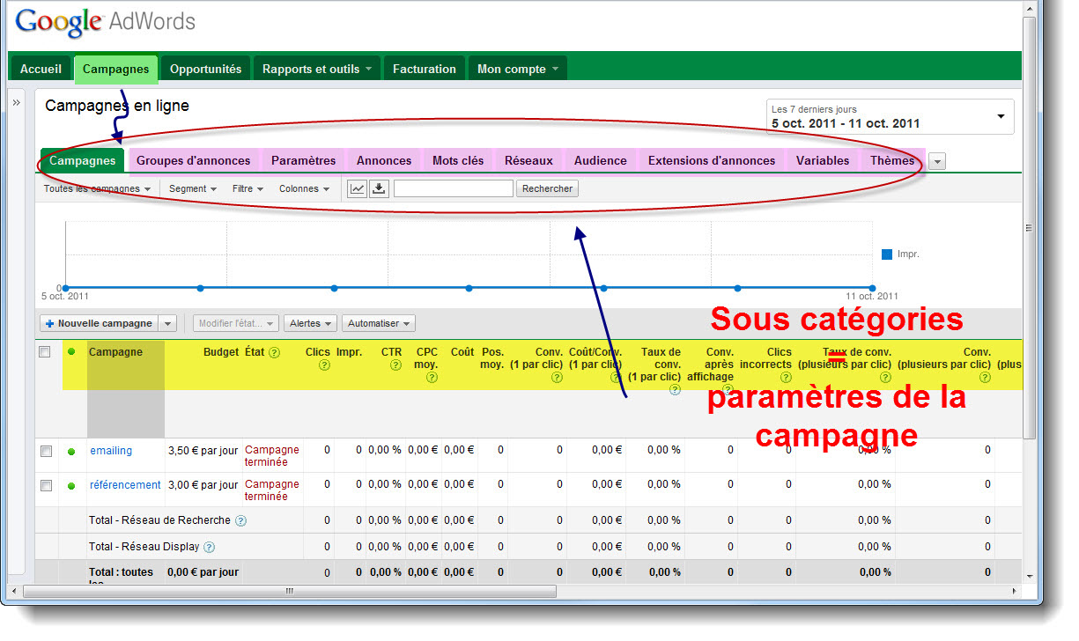Click help icon beside Total - Réseau Display
Viewport: 1079px width, 641px height.
(209, 547)
